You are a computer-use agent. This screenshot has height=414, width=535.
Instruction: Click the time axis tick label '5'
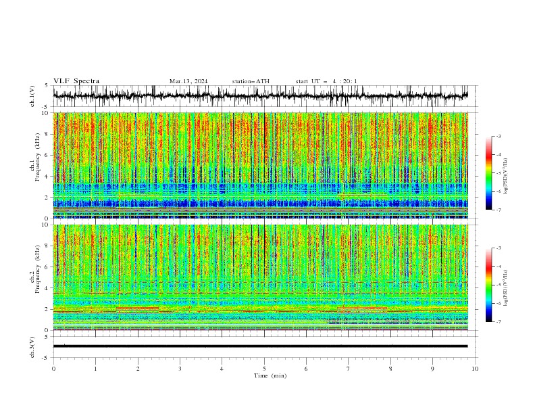pyautogui.click(x=264, y=369)
